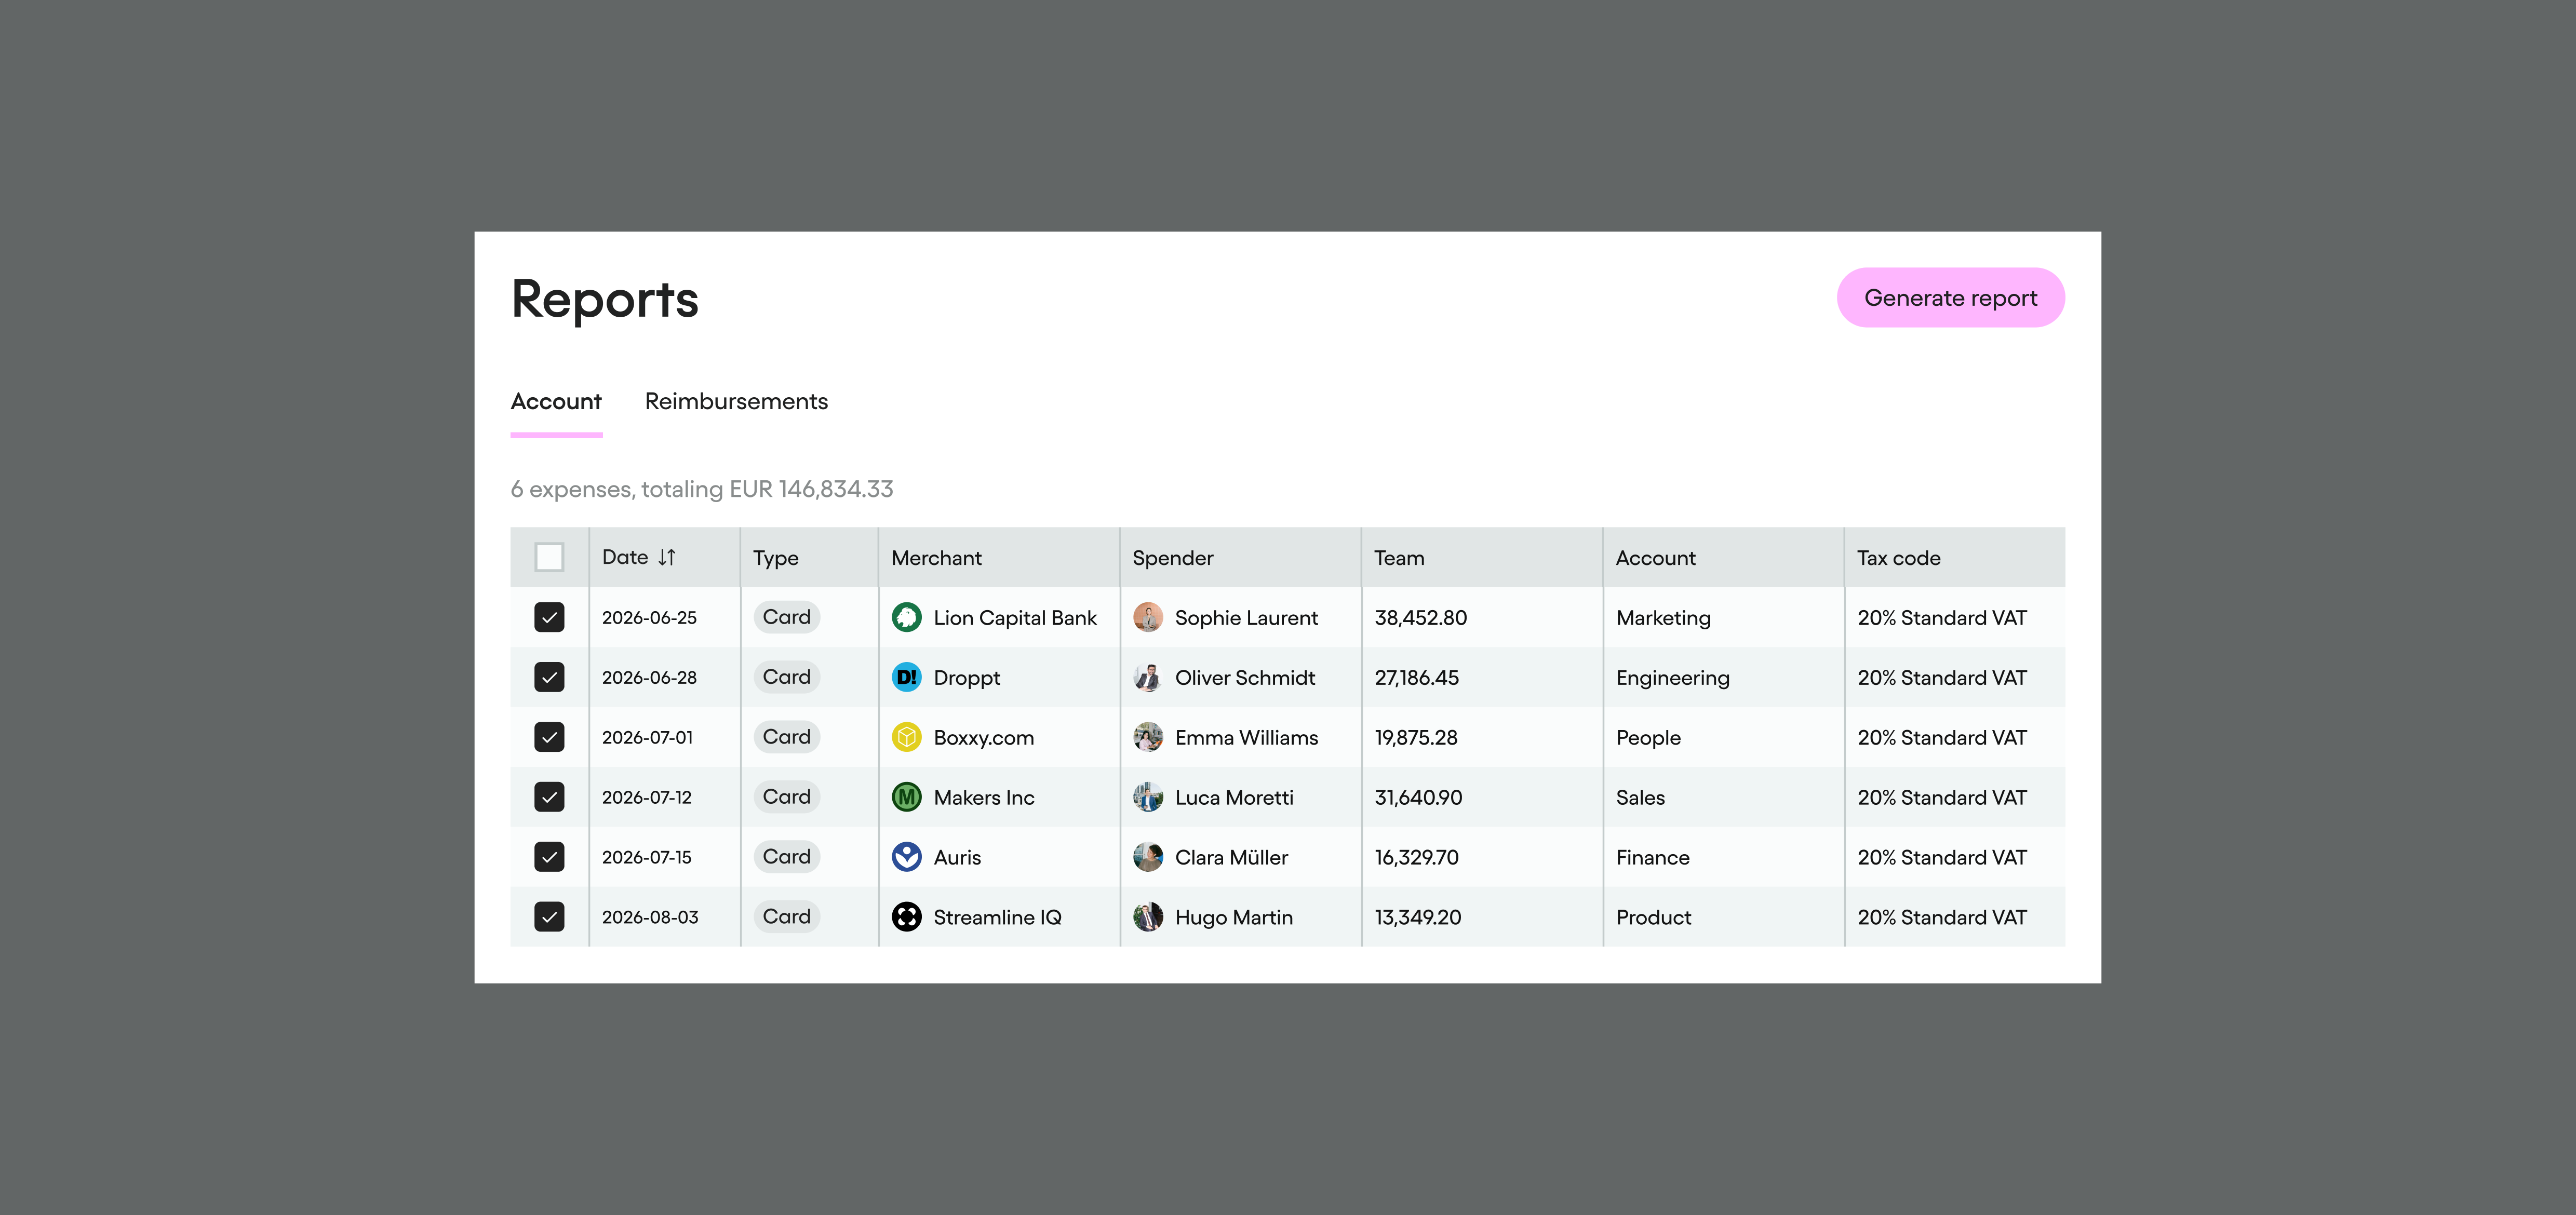Click Emma Williams' avatar
Viewport: 2576px width, 1215px height.
point(1148,737)
